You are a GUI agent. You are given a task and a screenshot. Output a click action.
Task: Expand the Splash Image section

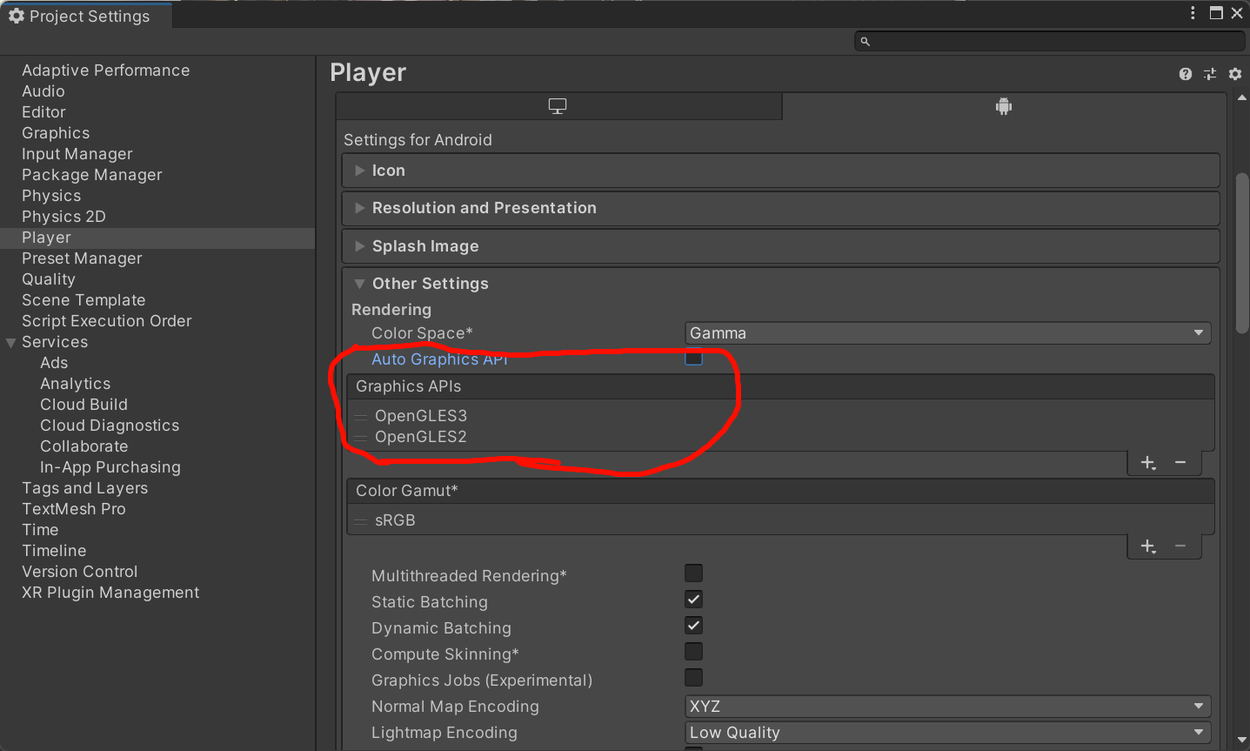(780, 246)
